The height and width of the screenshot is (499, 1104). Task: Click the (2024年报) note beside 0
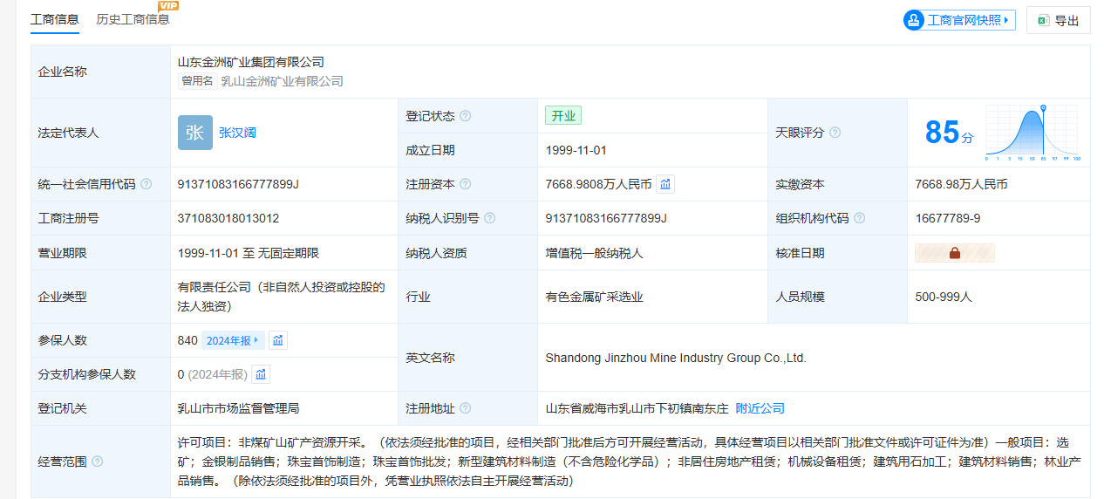tap(218, 374)
